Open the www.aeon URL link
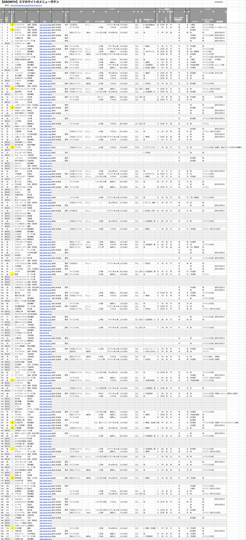Image resolution: width=246 pixels, height=540 pixels. [46, 118]
